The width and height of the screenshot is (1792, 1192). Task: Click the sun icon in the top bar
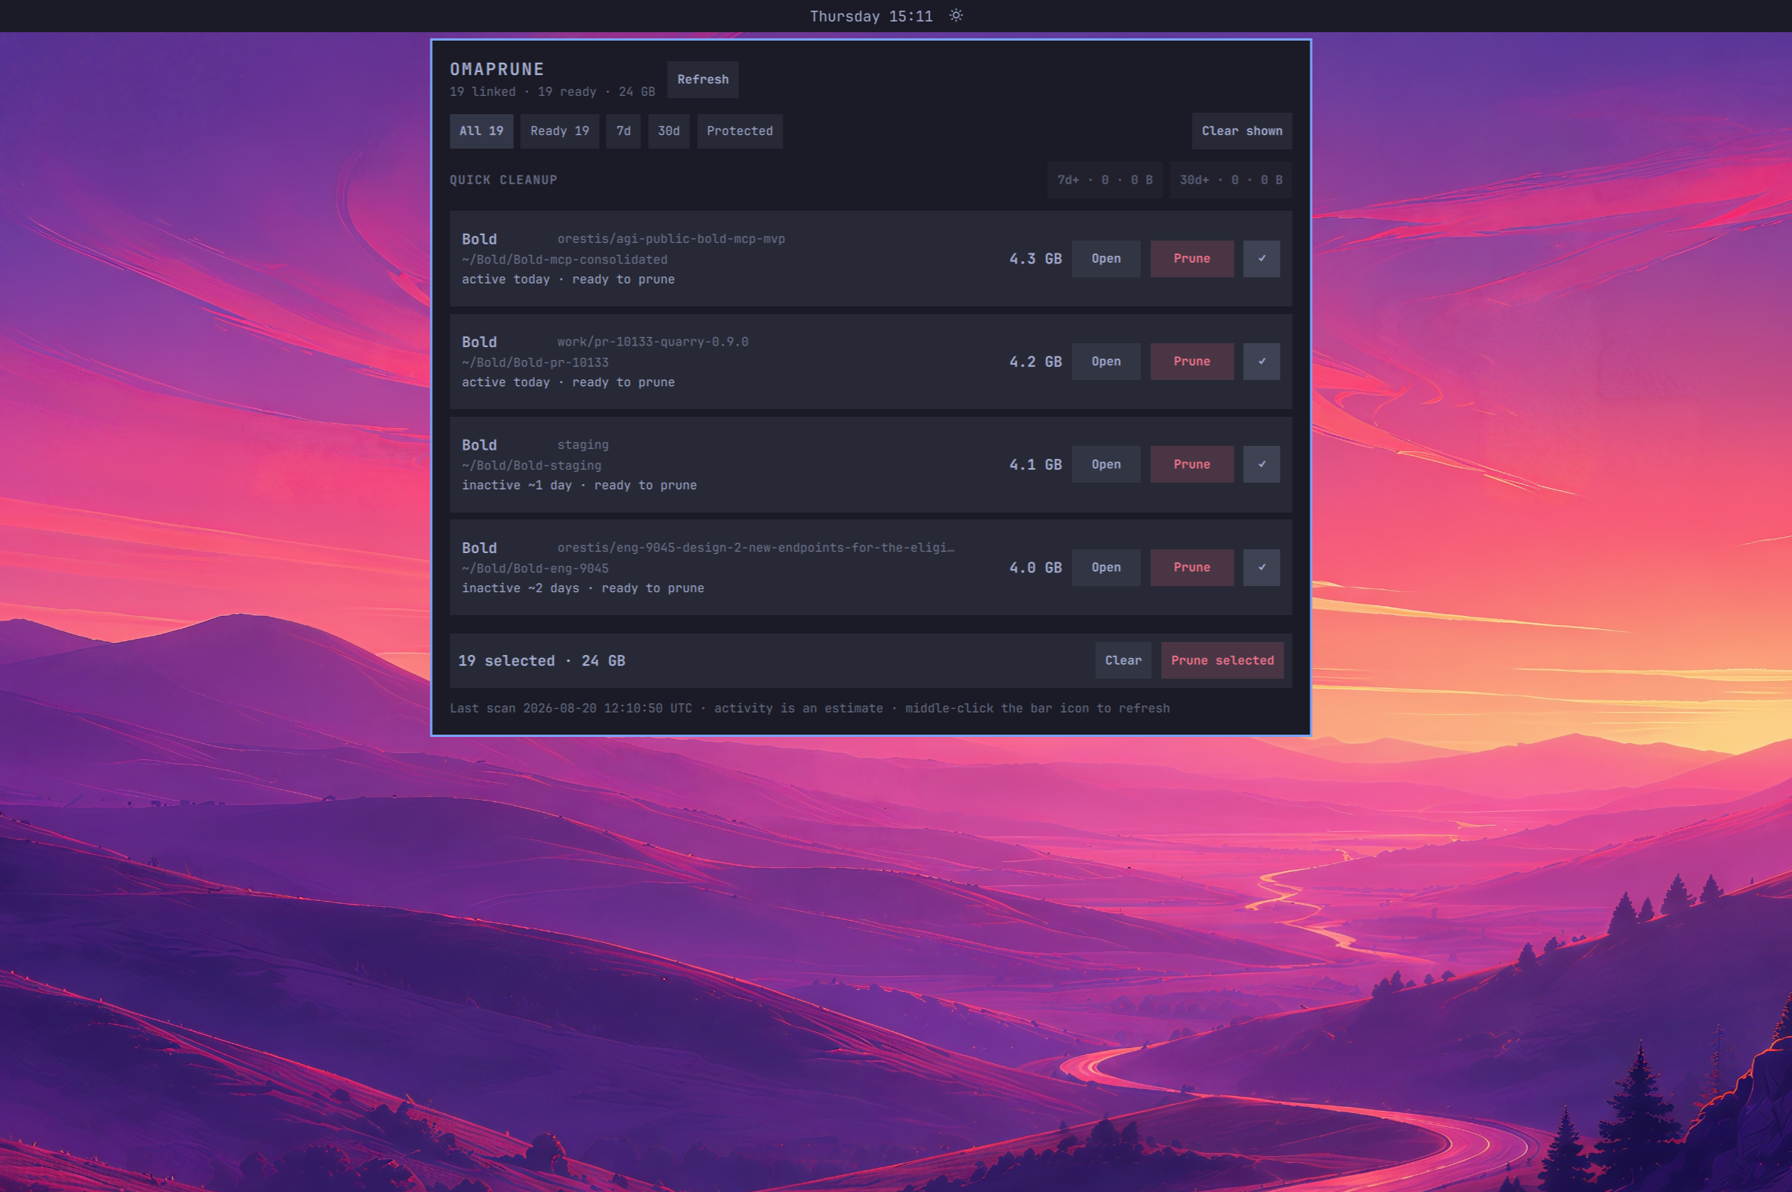956,15
